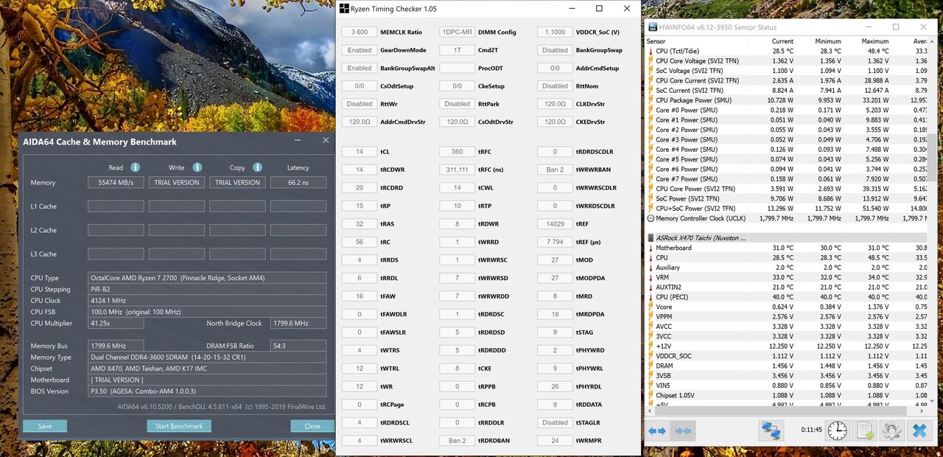Select the Core #0 Power (SMU) row
The height and width of the screenshot is (457, 943).
click(x=787, y=110)
